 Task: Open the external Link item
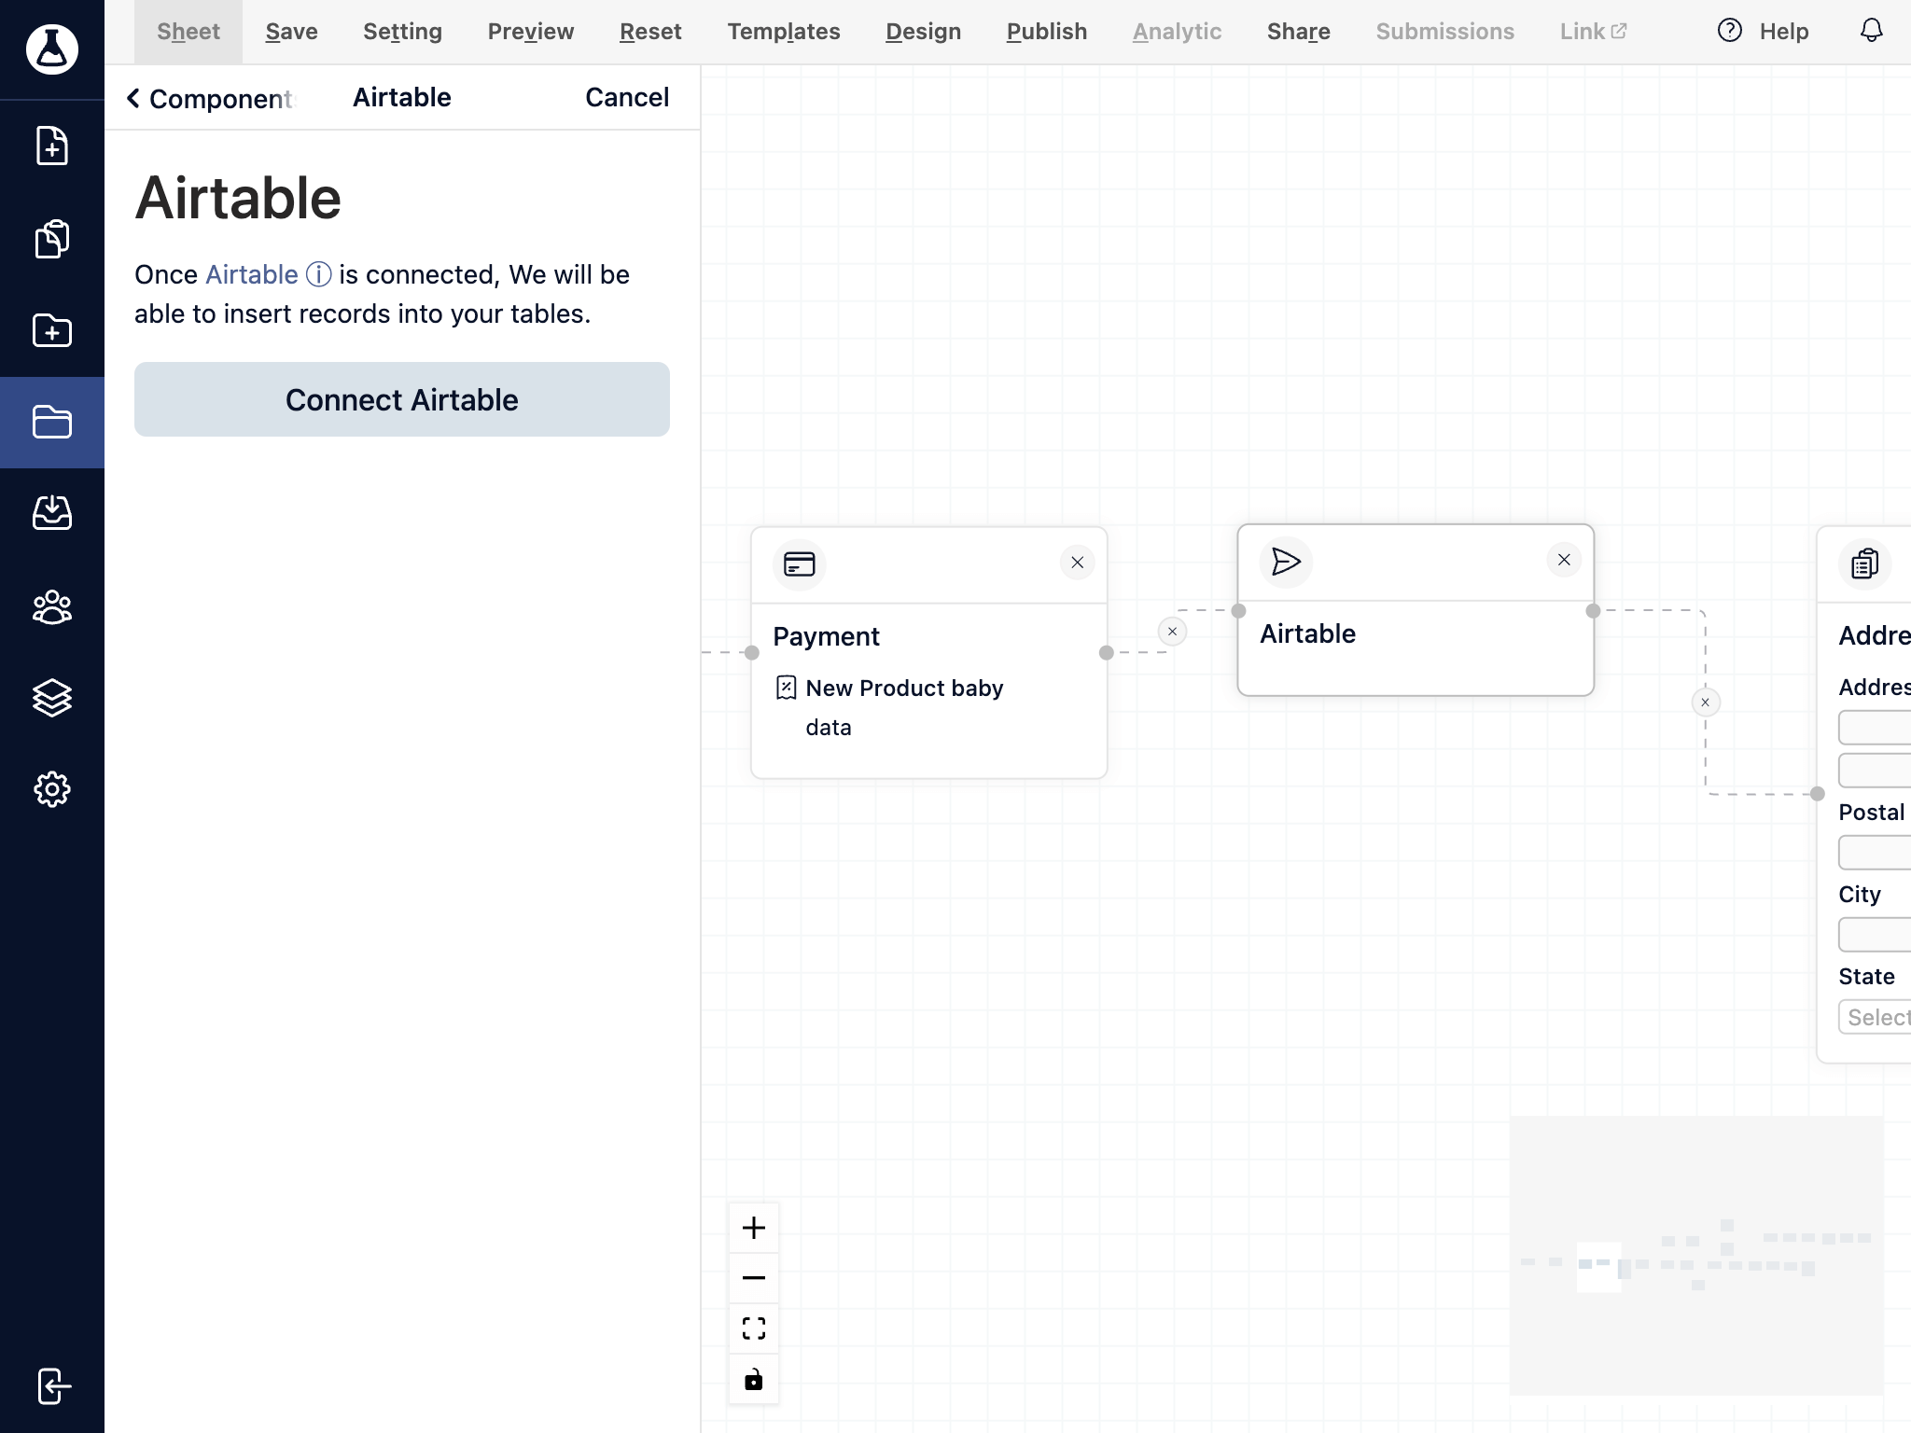(1594, 32)
